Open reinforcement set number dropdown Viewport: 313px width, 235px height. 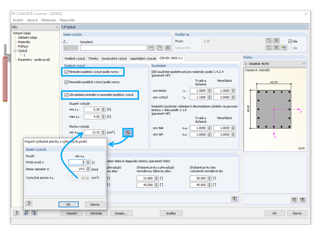71,48
